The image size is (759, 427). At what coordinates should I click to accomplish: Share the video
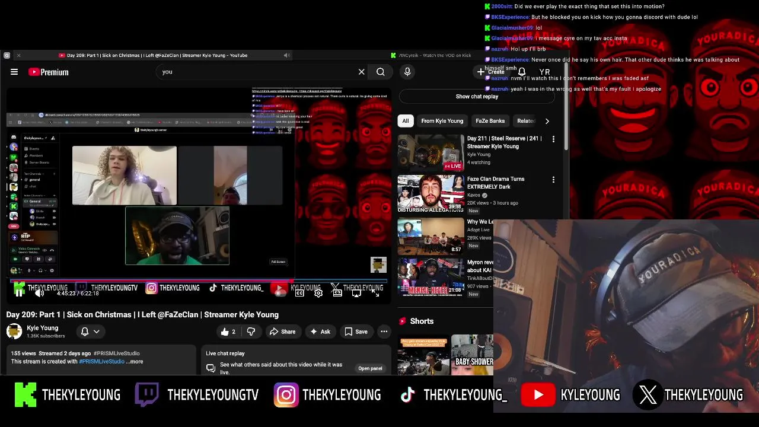coord(282,332)
